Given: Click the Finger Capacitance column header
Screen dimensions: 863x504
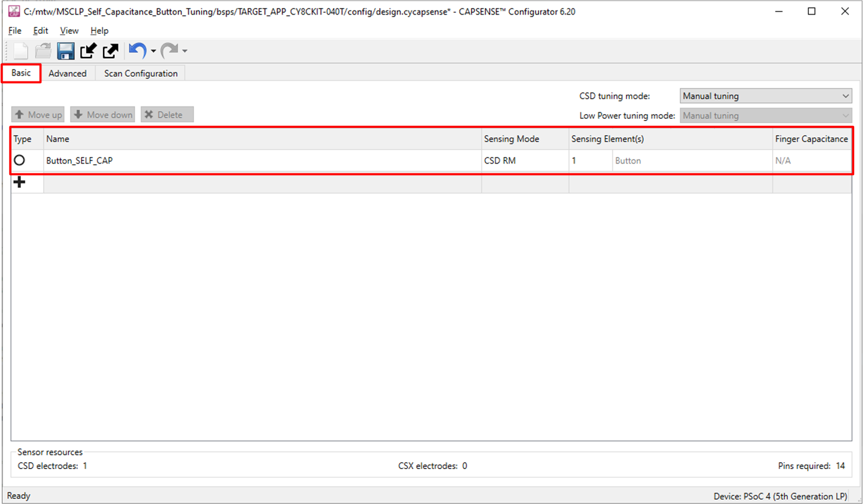Looking at the screenshot, I should coord(812,139).
